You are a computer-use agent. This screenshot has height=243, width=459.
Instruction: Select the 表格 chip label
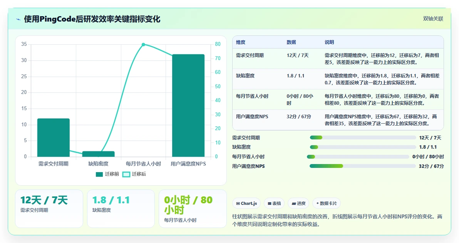pyautogui.click(x=276, y=203)
